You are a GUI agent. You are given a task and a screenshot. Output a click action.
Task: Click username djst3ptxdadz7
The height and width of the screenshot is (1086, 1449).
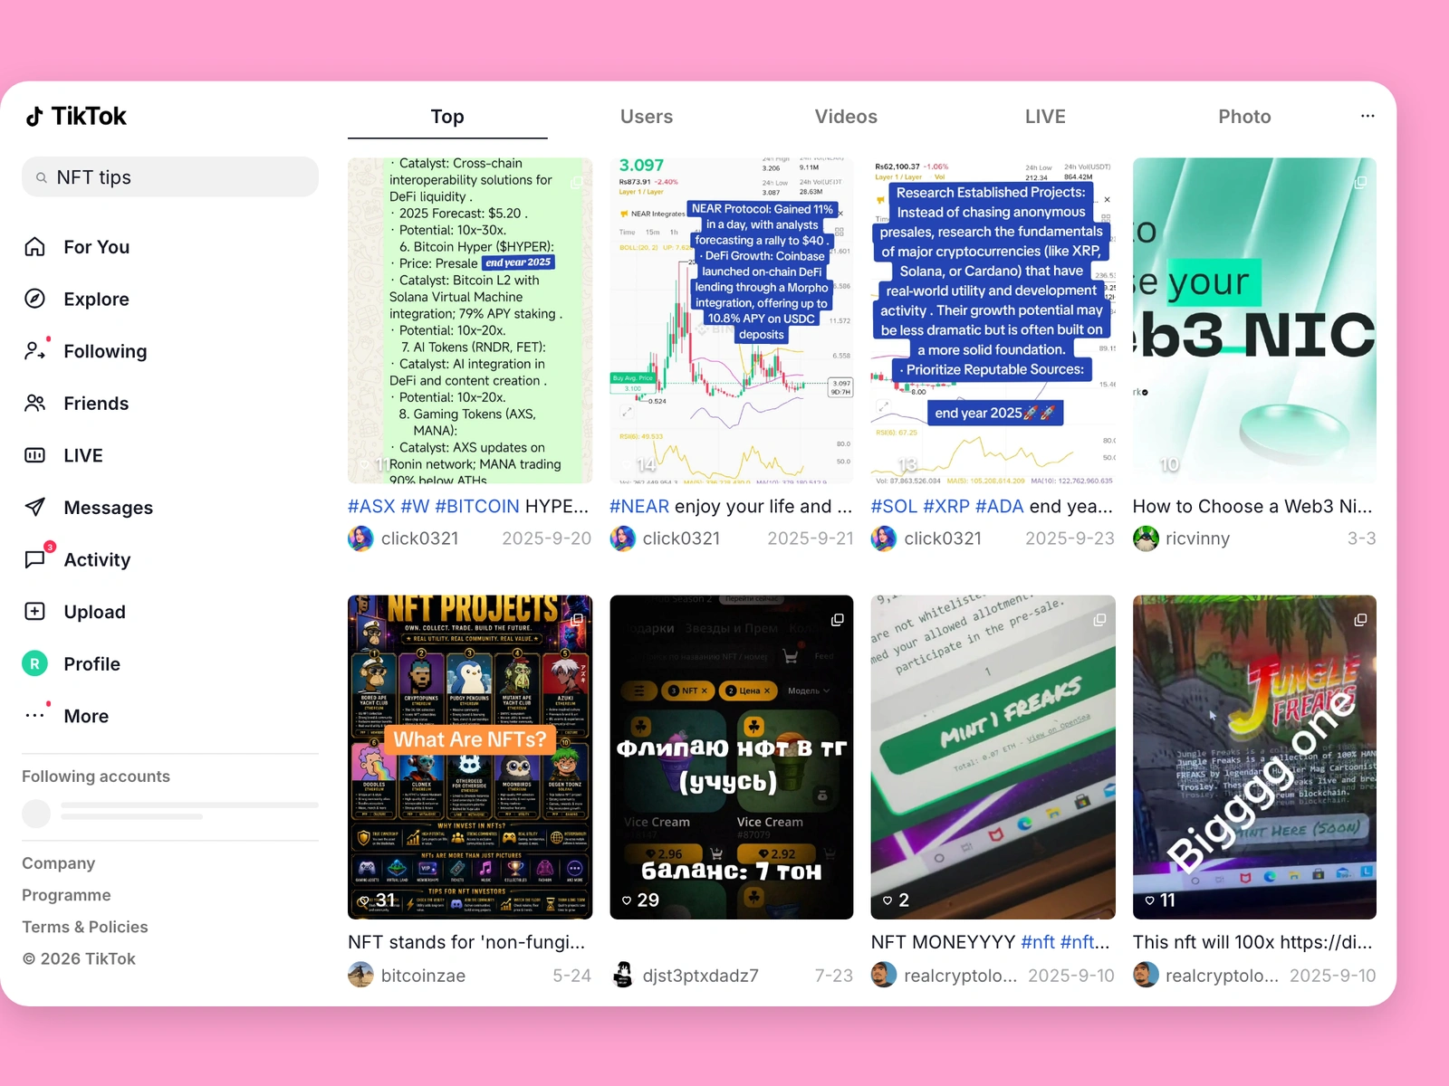tap(700, 976)
